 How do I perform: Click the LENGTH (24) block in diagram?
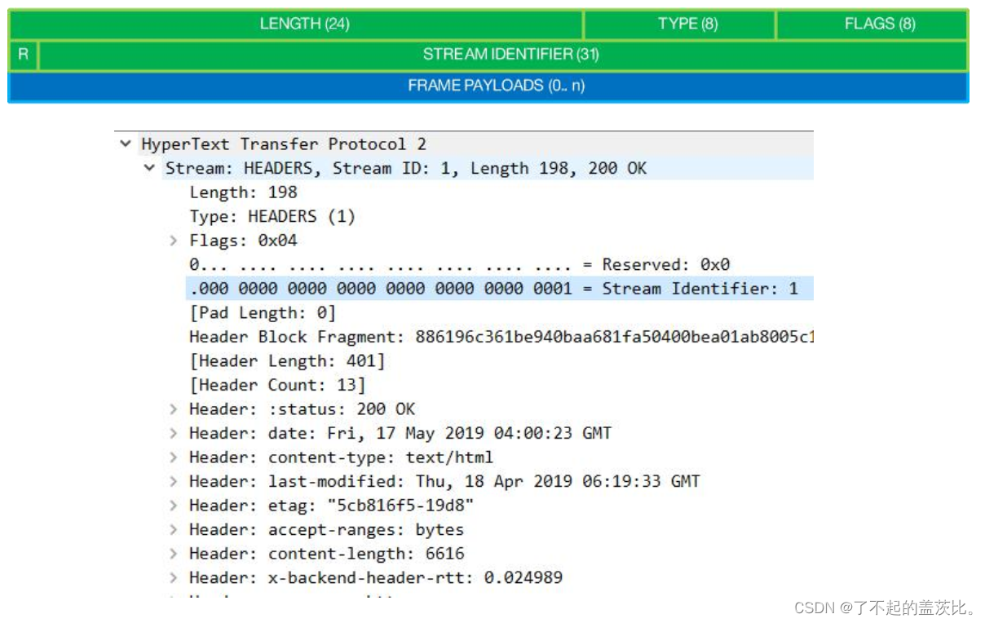tap(306, 24)
